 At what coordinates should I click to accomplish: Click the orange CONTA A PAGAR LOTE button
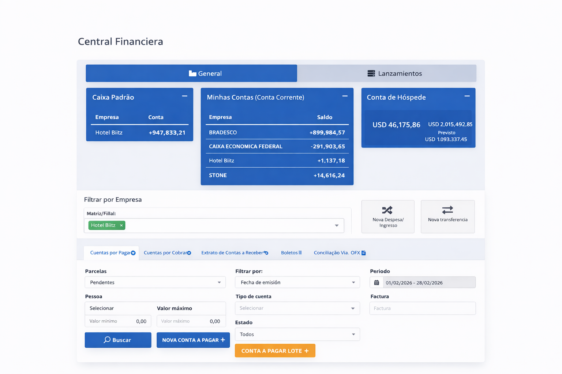click(275, 351)
